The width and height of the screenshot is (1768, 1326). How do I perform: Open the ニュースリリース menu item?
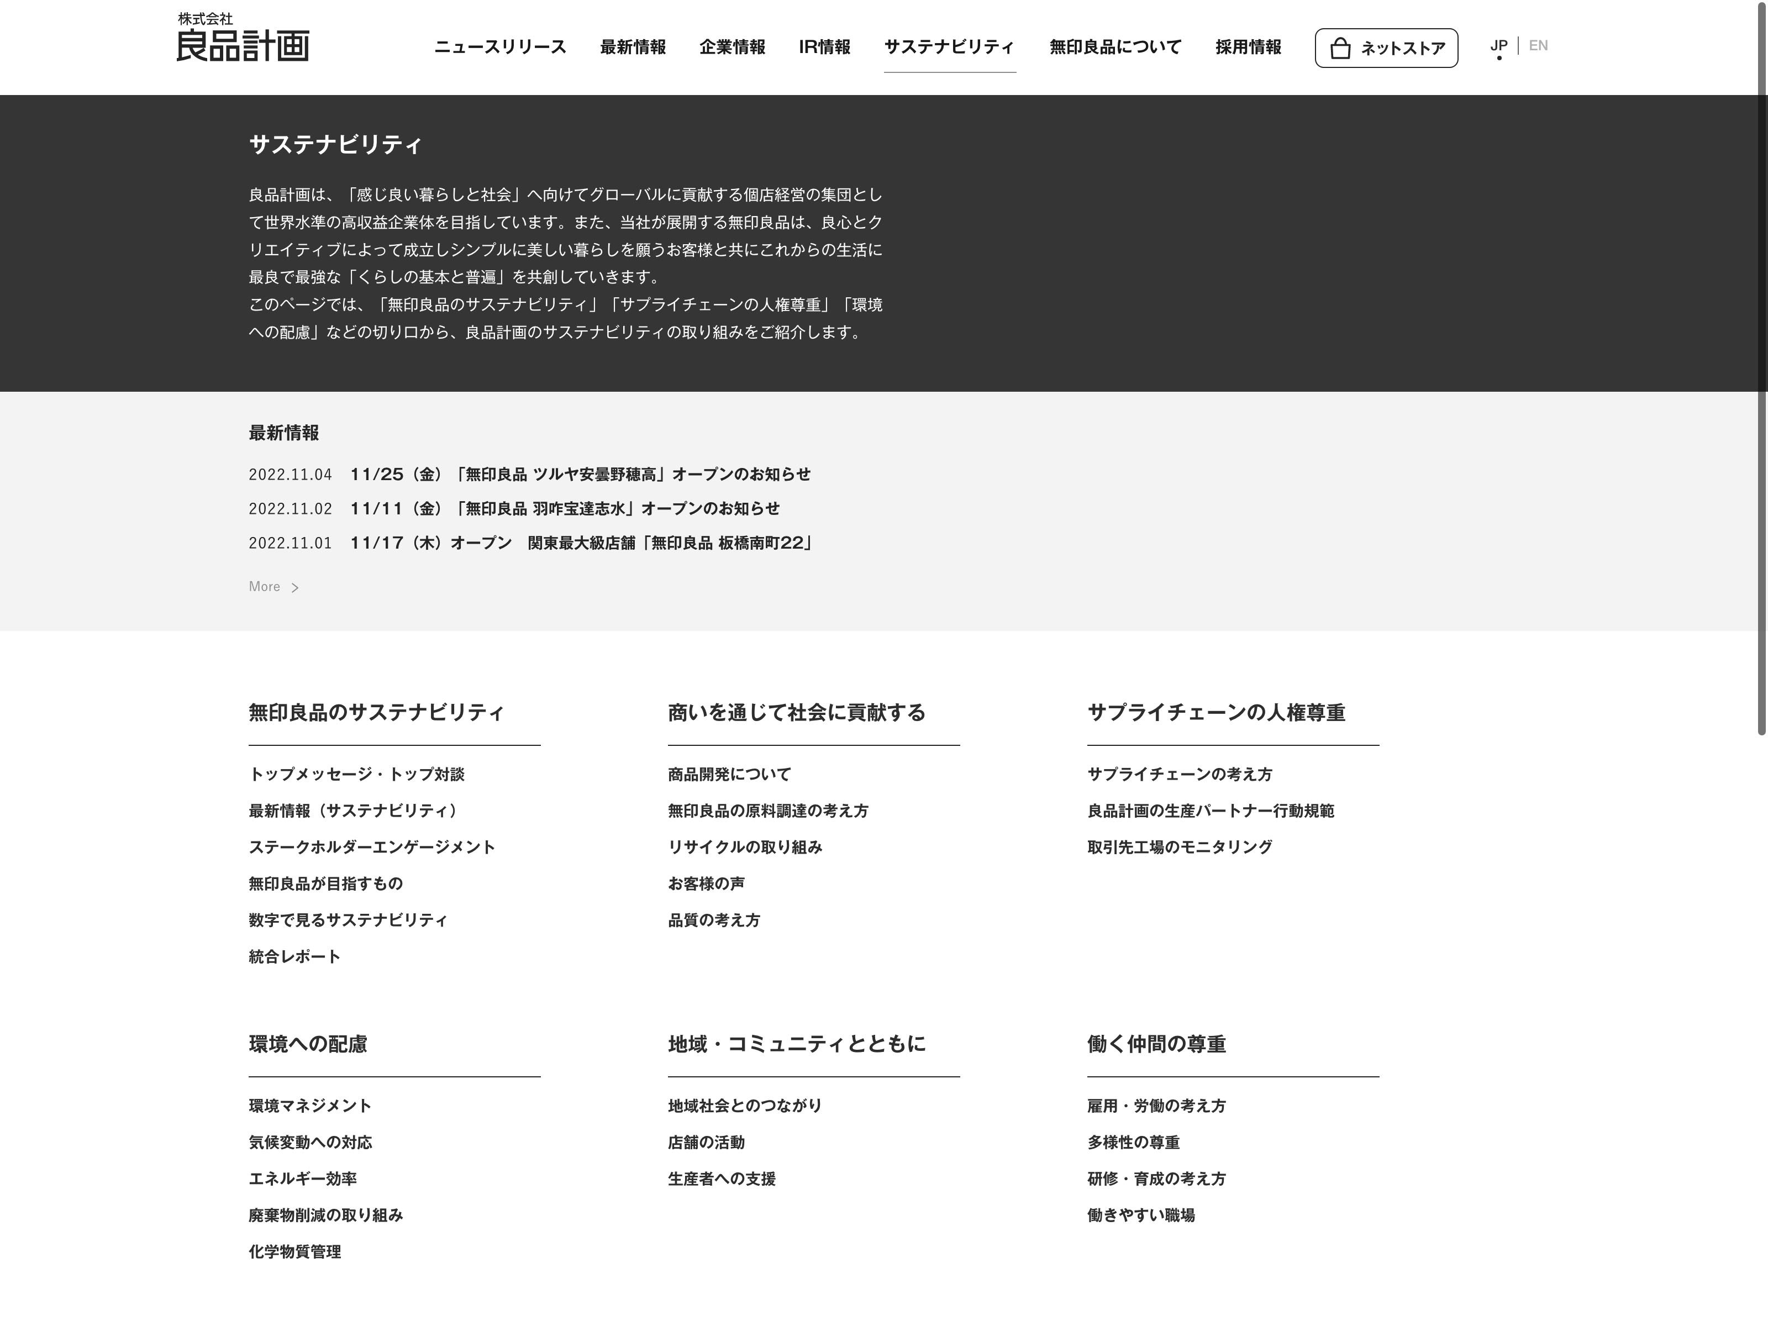pyautogui.click(x=499, y=47)
